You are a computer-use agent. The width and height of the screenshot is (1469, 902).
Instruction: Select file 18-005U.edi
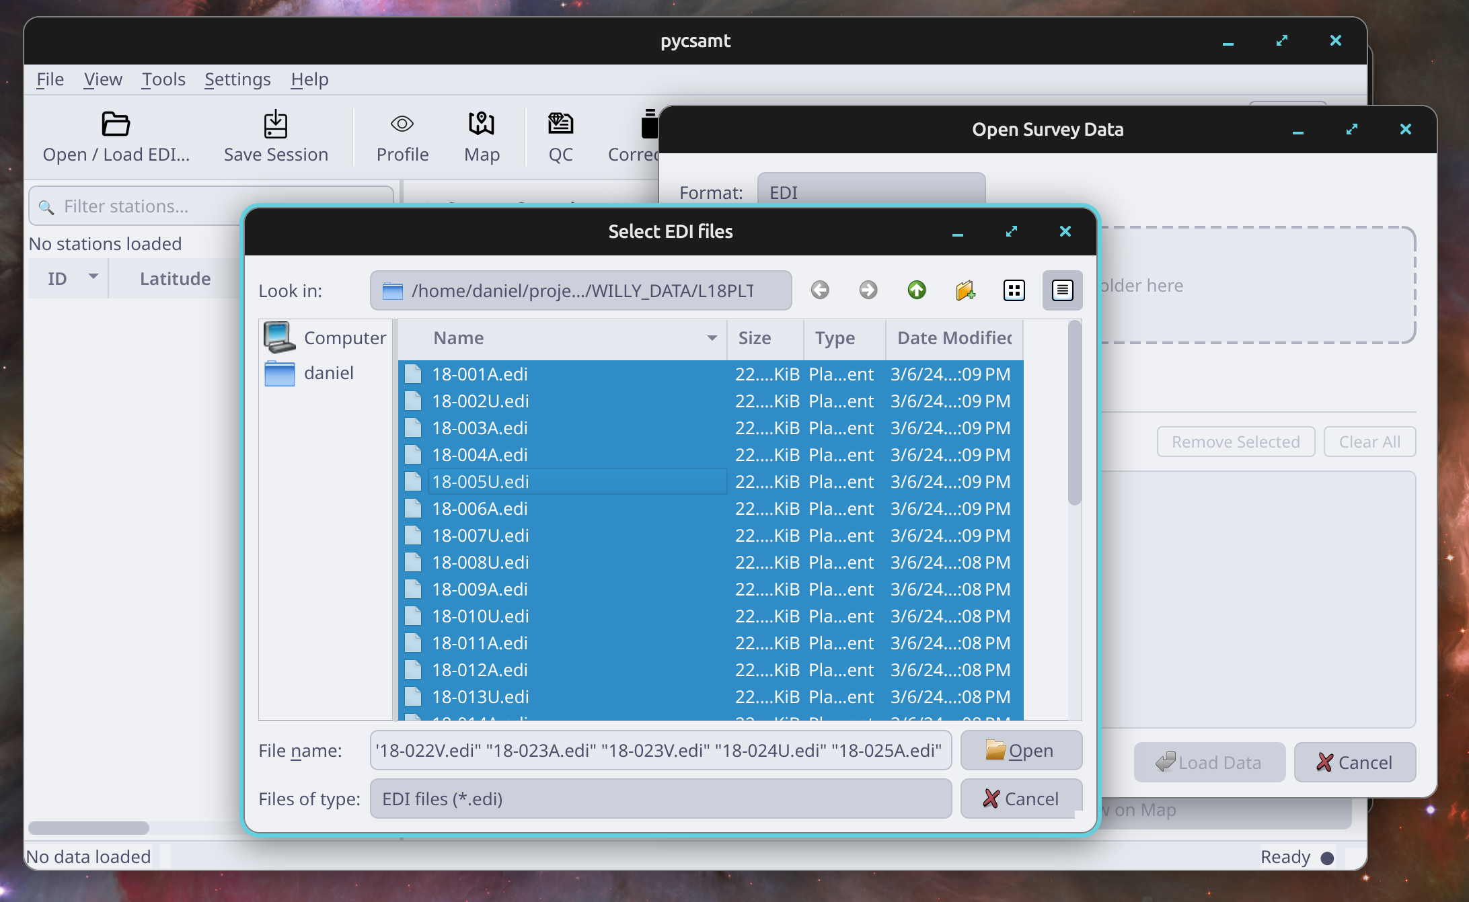(x=710, y=482)
